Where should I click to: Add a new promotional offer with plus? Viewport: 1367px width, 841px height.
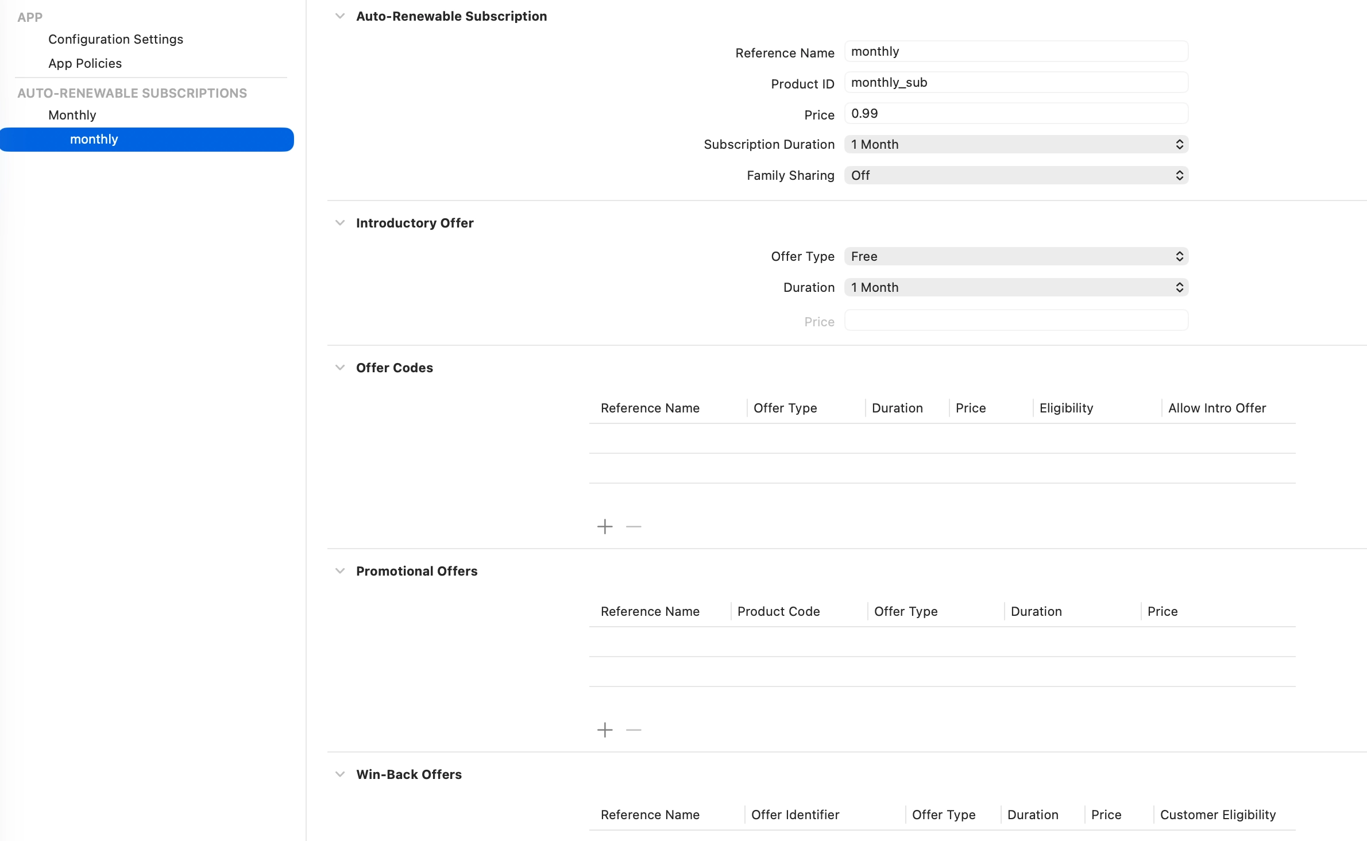[605, 730]
